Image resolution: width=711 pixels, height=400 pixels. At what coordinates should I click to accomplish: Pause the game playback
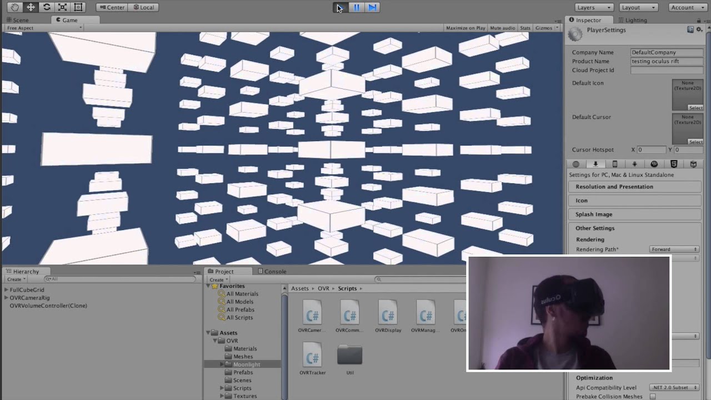356,7
